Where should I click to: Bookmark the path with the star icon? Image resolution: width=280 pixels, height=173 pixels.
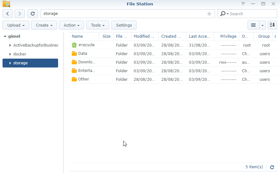click(209, 14)
